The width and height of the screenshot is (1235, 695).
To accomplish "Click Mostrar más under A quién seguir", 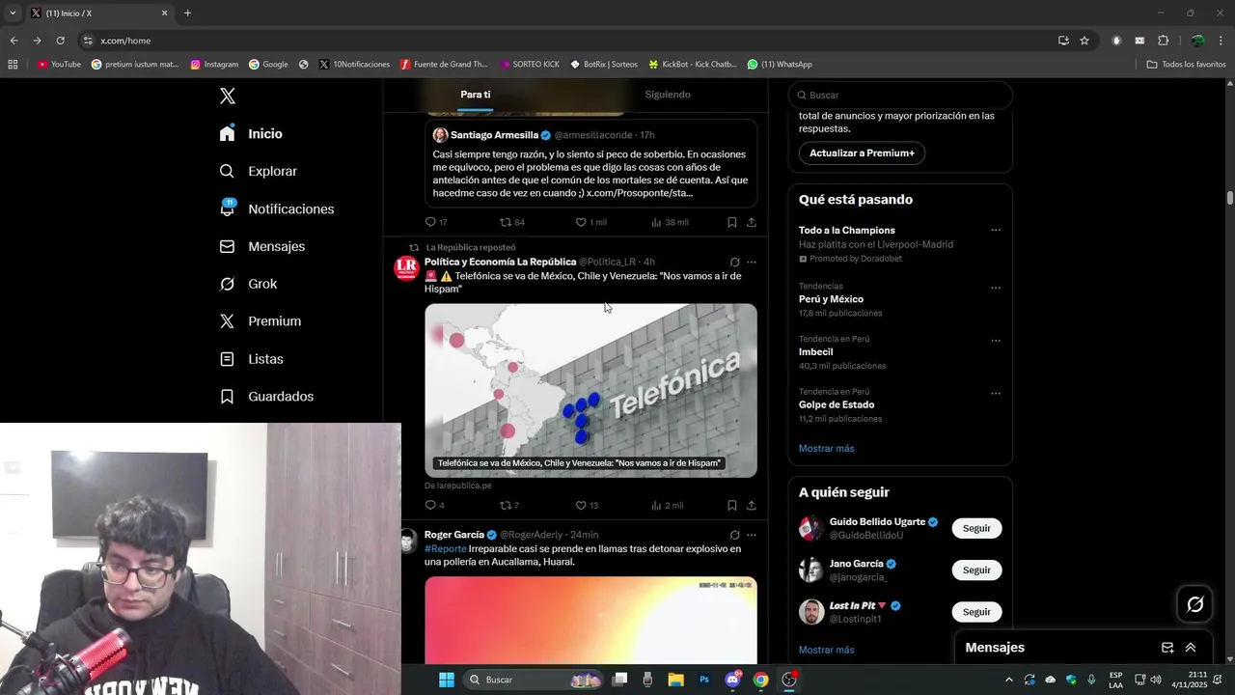I will coord(826,650).
